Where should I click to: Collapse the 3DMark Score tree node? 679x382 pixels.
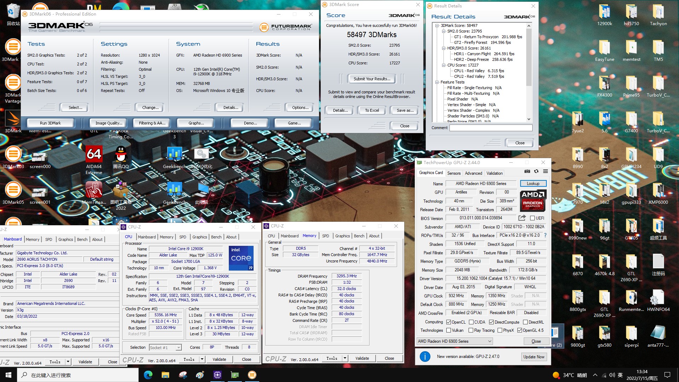point(437,25)
